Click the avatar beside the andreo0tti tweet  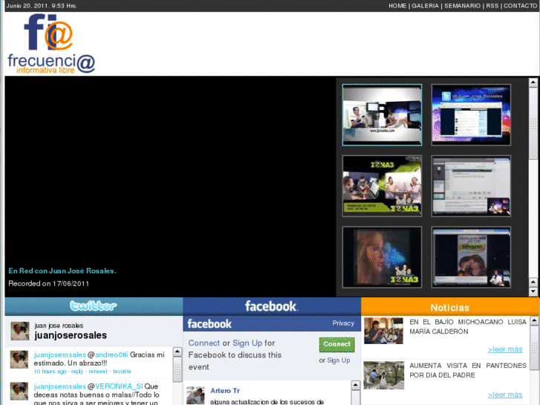click(x=19, y=360)
